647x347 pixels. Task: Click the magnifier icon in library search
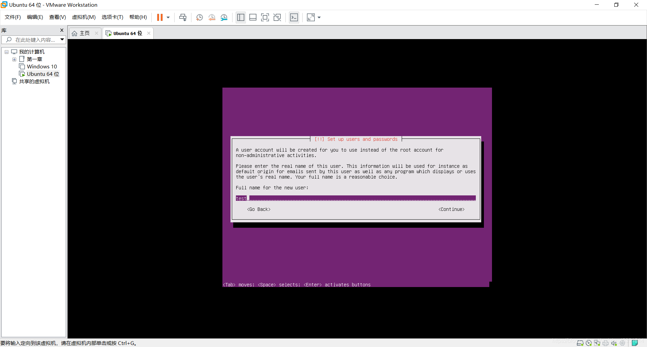[x=9, y=40]
